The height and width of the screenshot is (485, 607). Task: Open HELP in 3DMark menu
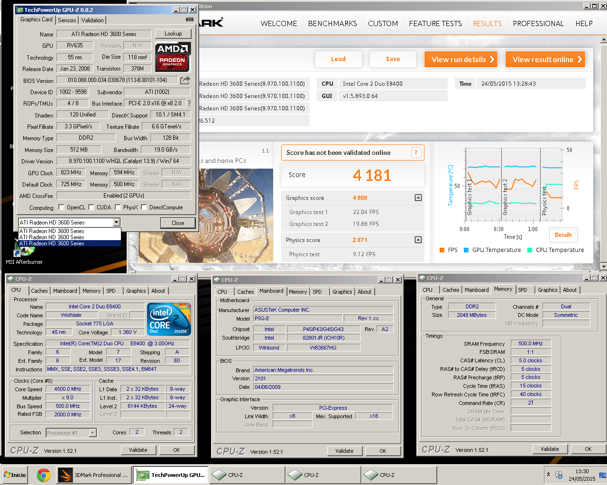[584, 23]
